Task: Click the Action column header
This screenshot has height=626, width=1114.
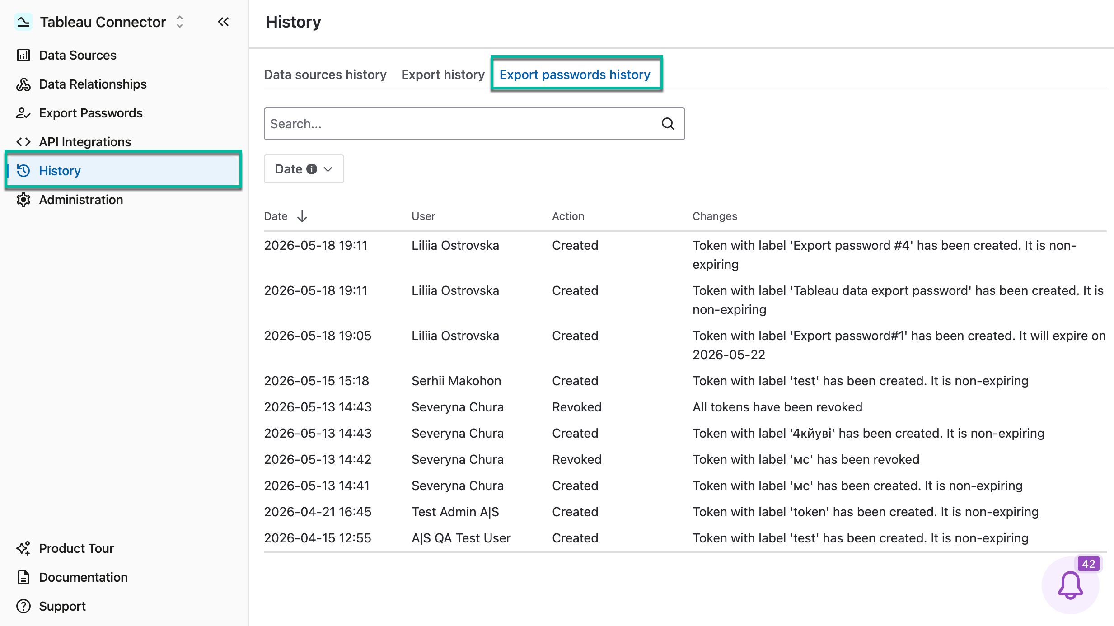Action: (568, 216)
